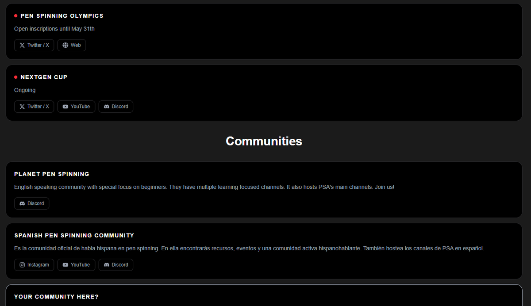This screenshot has width=531, height=306.
Task: Open NextGen Cup YouTube channel
Action: [76, 107]
